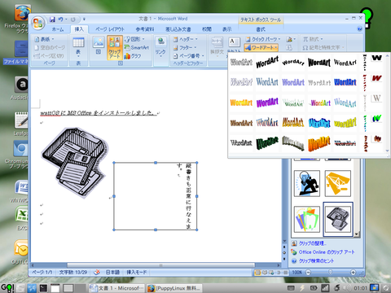Open the 差し込み文書 ribbon tab
This screenshot has height=293, width=391.
click(x=178, y=29)
